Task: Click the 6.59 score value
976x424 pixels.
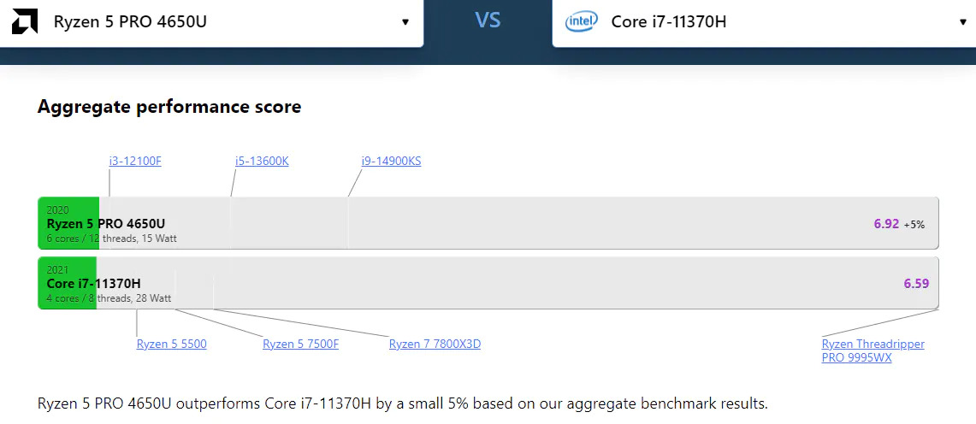Action: pos(916,284)
